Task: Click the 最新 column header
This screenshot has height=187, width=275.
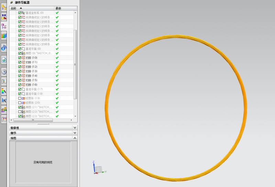Action: pyautogui.click(x=66, y=8)
